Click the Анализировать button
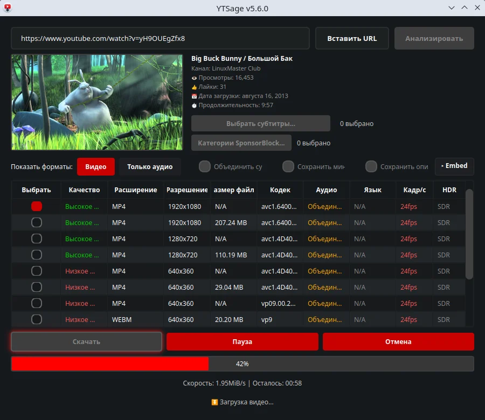Screen dimensions: 485x420 [x=434, y=38]
